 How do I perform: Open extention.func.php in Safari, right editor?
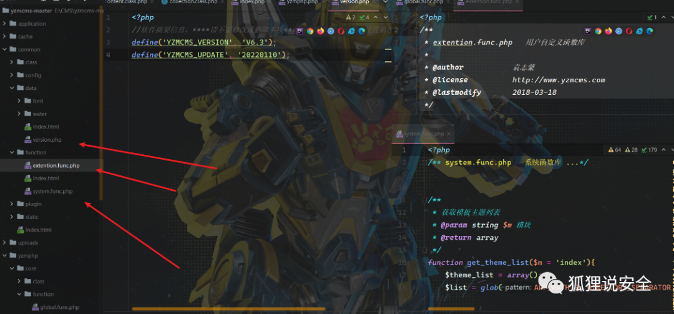618,31
